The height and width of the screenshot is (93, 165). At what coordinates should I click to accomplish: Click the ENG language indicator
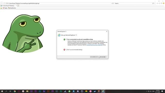(153, 91)
